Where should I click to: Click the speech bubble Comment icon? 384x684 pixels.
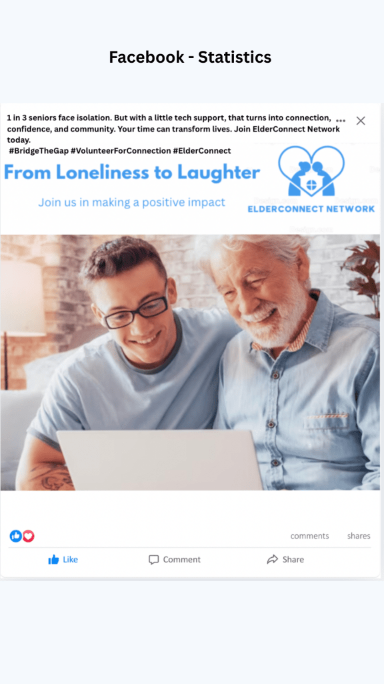[x=154, y=560]
